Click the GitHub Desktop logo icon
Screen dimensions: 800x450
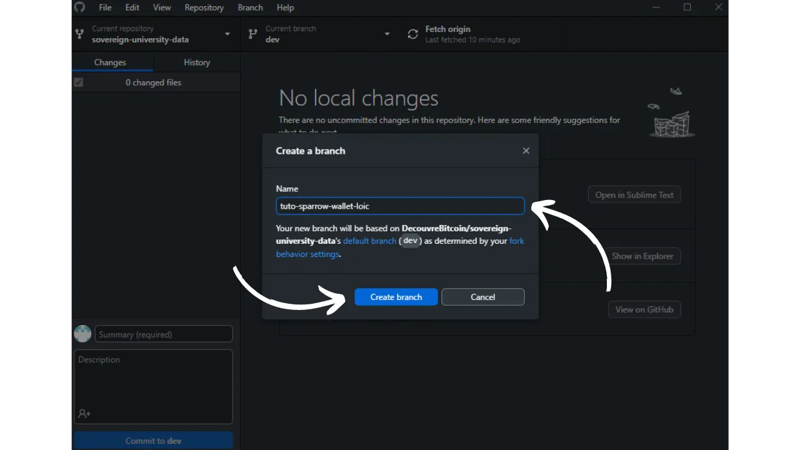pyautogui.click(x=79, y=7)
